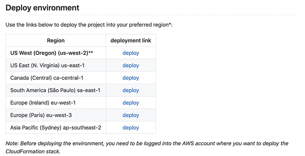Follow the Europe (Paris) eu-west-3 deploy link
Screen dimensions: 305x156
tap(131, 115)
